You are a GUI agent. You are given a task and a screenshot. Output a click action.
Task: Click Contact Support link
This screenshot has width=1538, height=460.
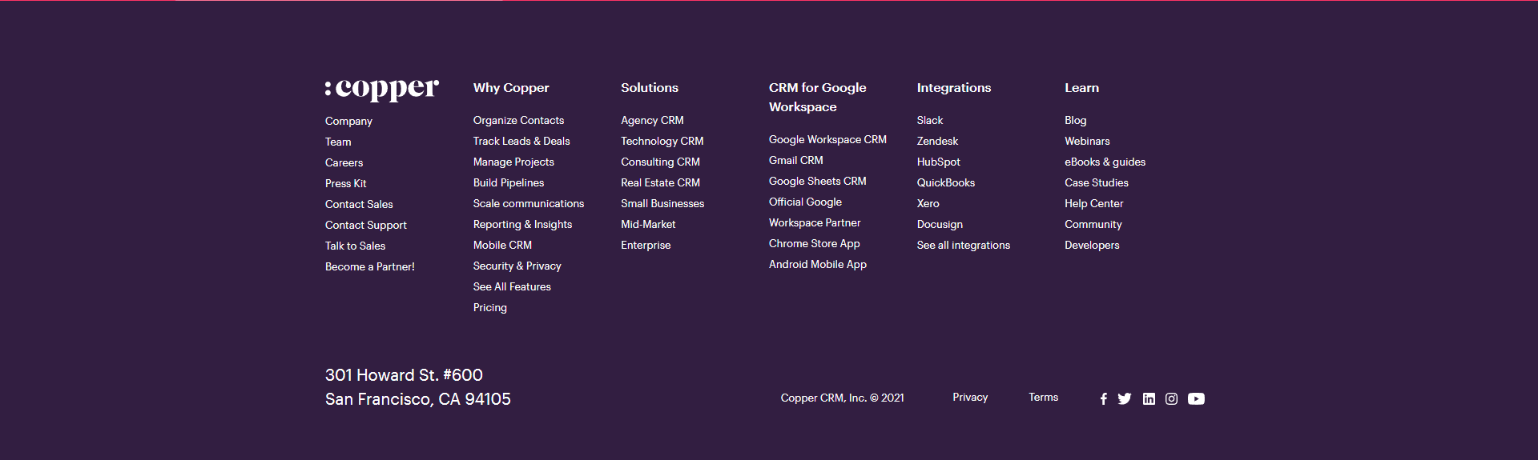[365, 225]
